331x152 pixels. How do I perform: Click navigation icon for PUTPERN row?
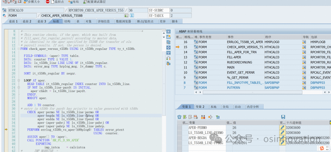coord(304,87)
